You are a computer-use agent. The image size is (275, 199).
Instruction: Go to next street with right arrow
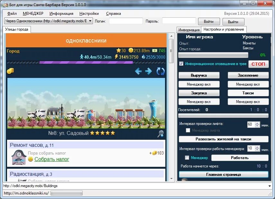(149, 71)
